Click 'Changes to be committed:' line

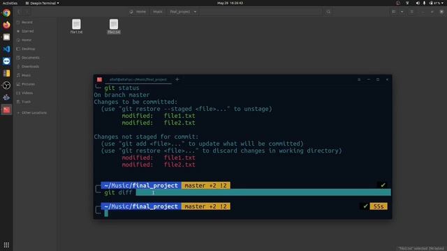pos(135,102)
